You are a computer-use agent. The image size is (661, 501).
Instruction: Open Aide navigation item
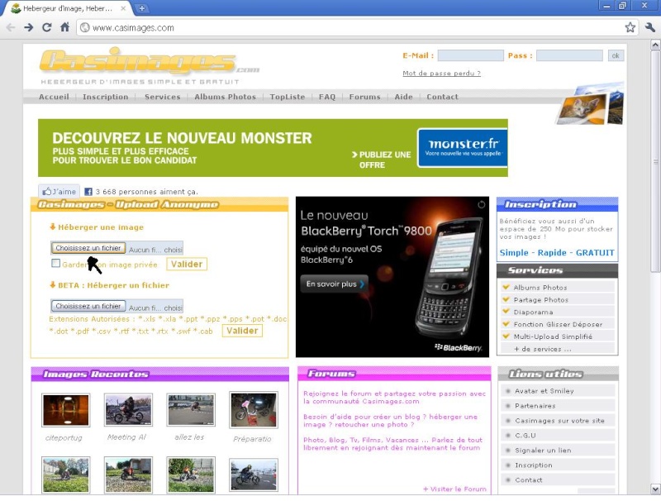(403, 97)
